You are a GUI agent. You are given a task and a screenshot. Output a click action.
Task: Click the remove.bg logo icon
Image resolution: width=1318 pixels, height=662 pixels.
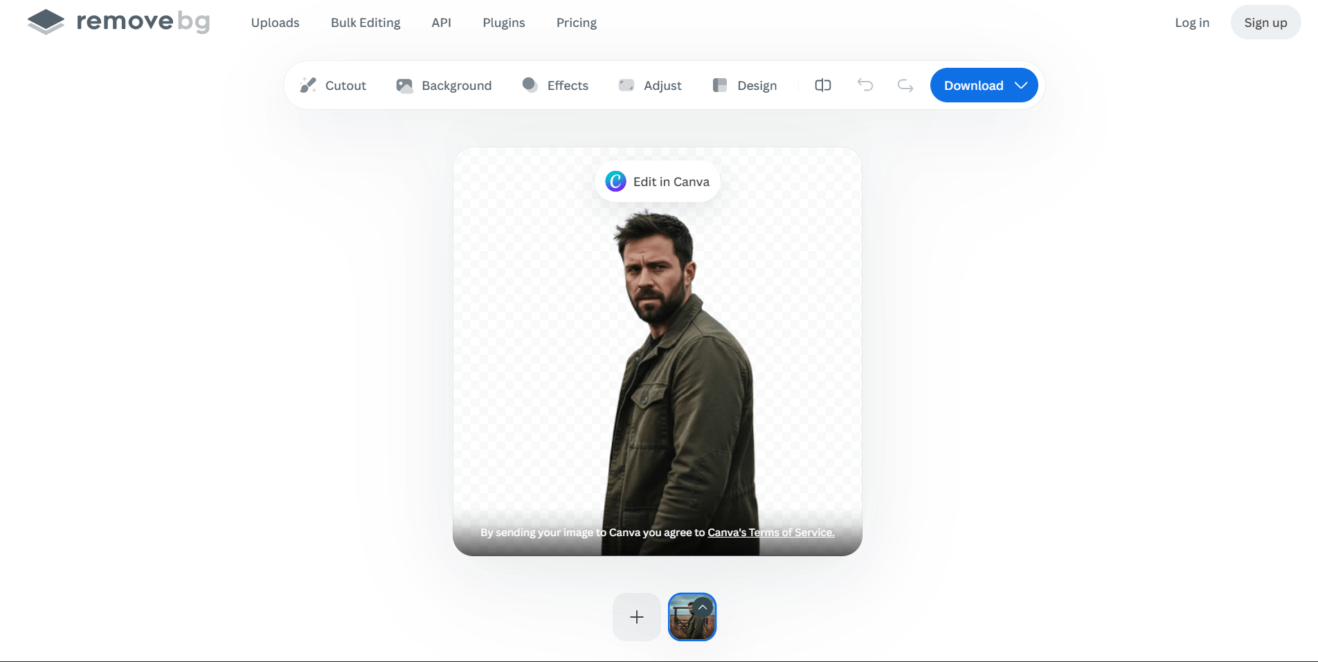tap(46, 22)
